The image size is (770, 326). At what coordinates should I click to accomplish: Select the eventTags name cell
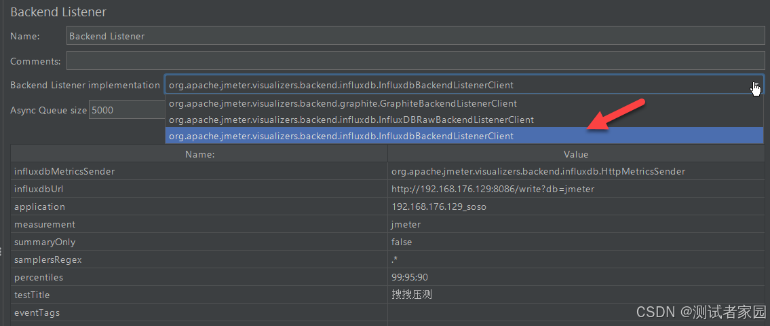tap(199, 312)
